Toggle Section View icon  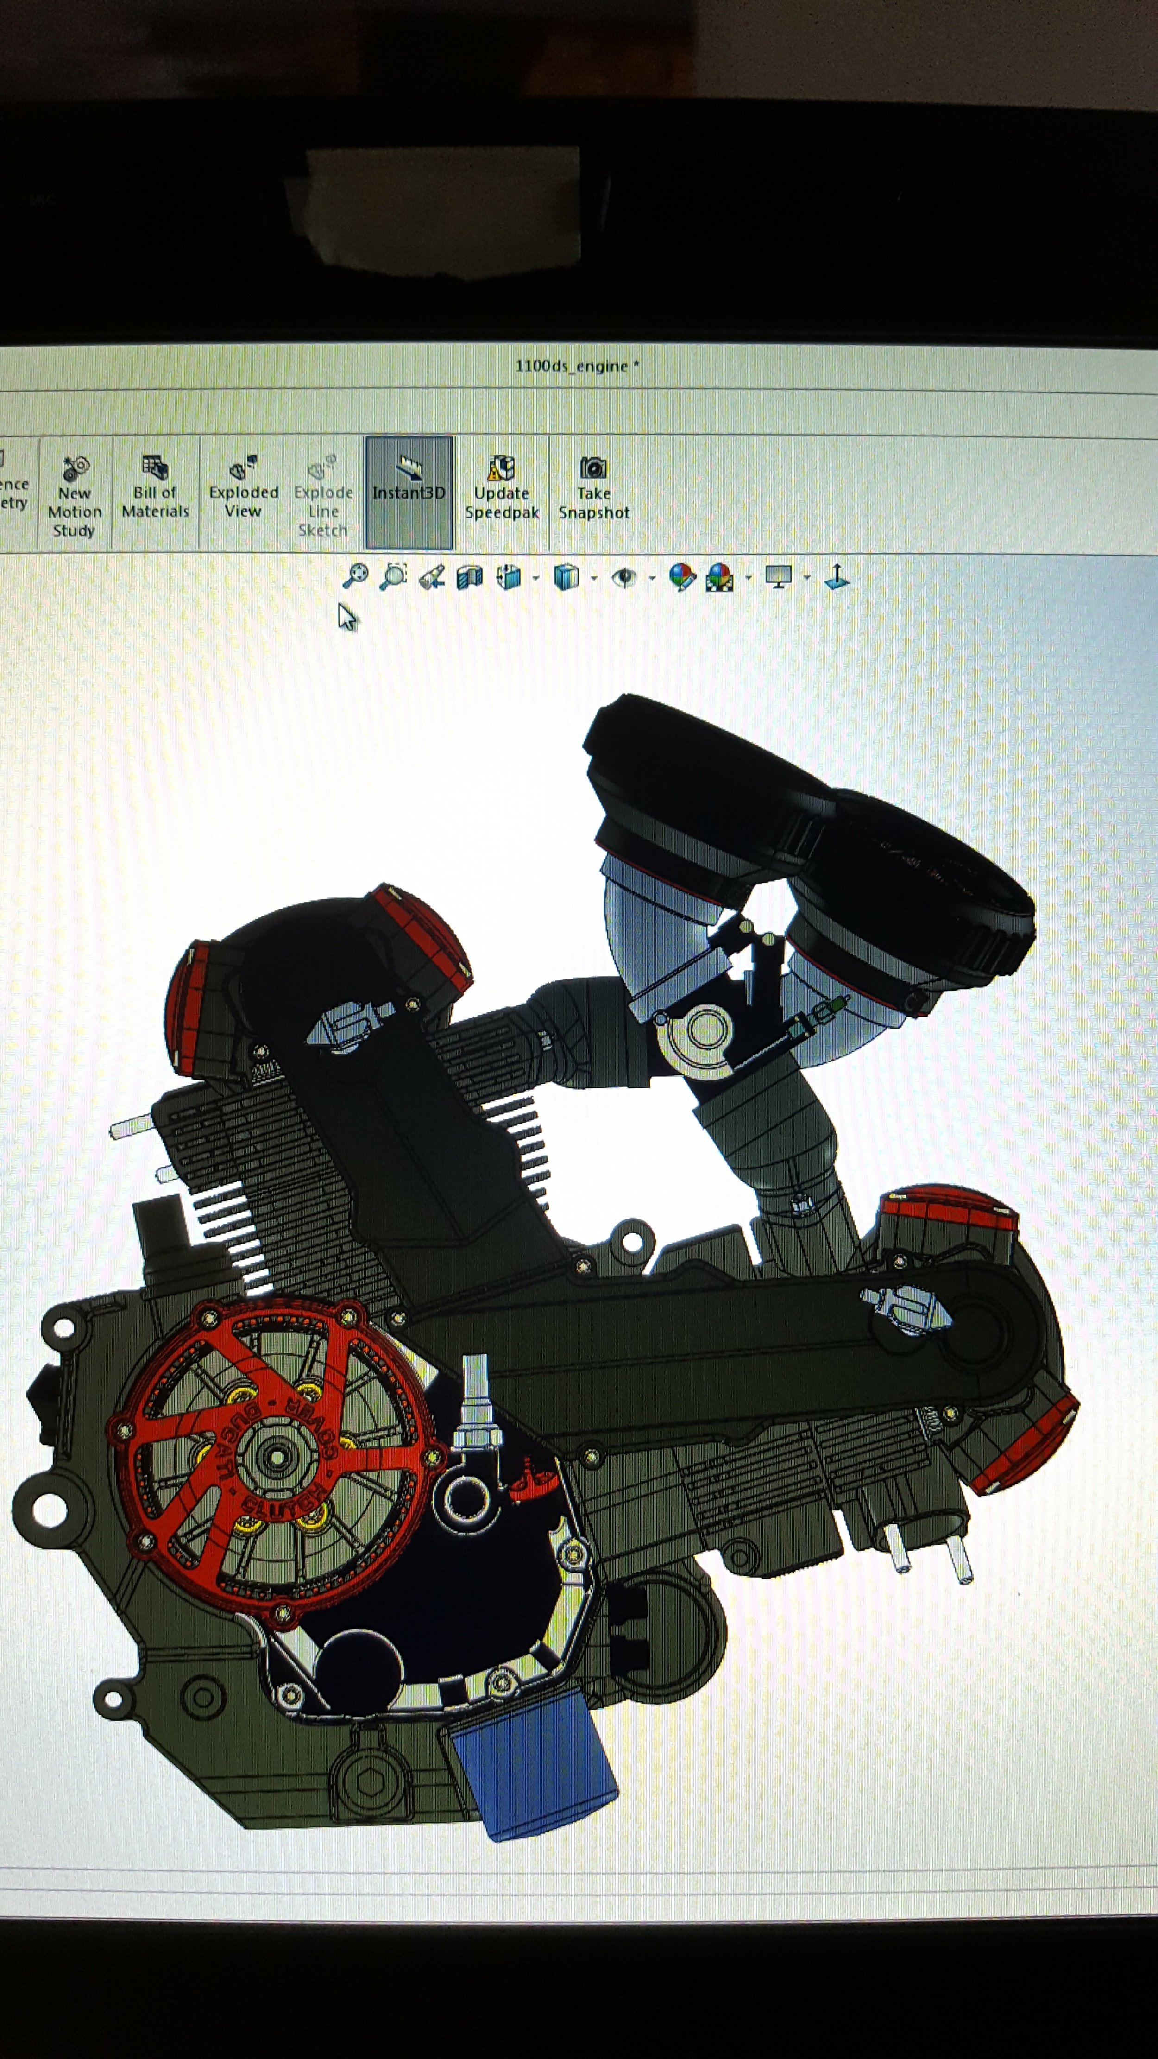point(470,576)
